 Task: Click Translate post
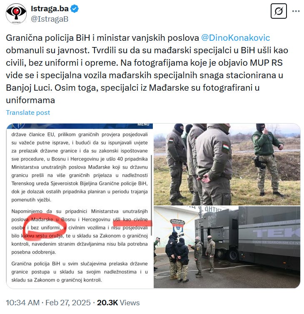point(28,113)
